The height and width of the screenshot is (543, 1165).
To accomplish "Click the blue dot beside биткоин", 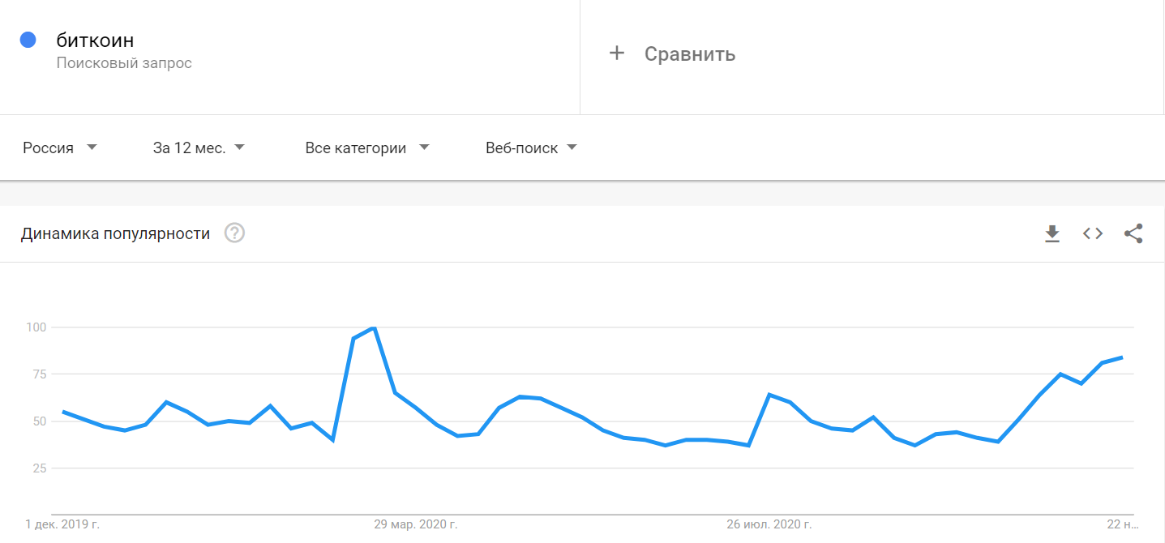I will coord(28,40).
